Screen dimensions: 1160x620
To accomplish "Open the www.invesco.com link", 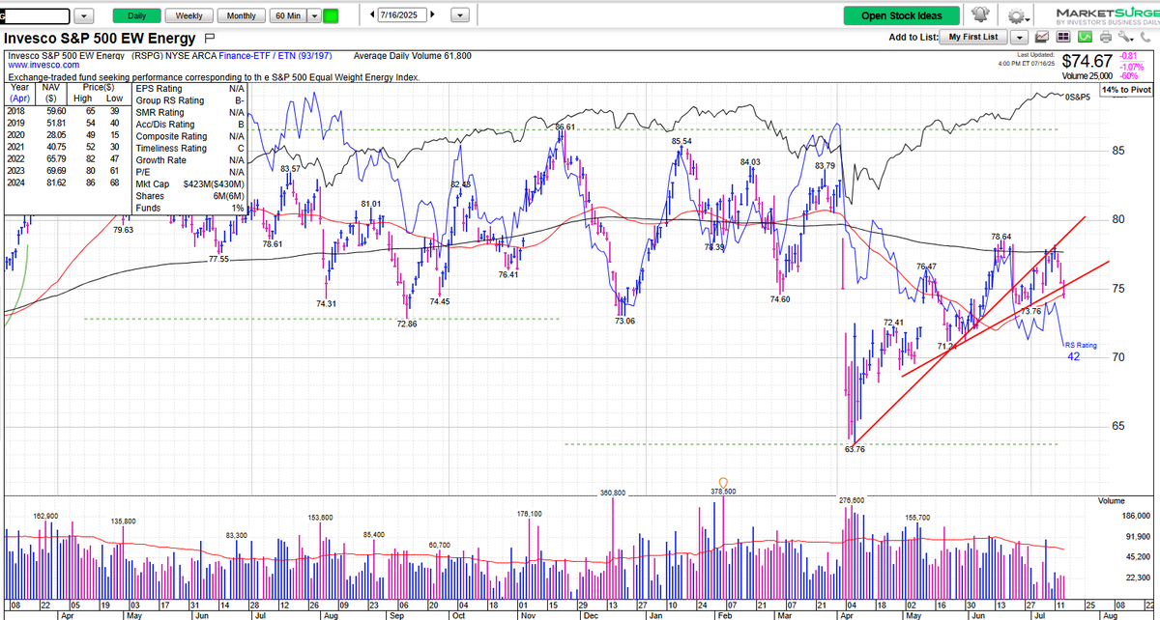I will [43, 66].
